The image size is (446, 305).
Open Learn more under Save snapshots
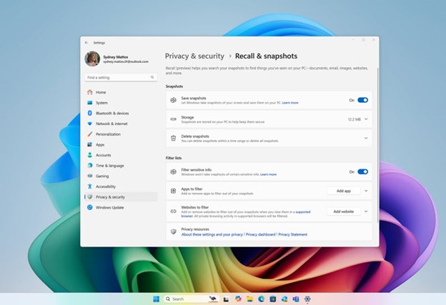click(x=290, y=103)
